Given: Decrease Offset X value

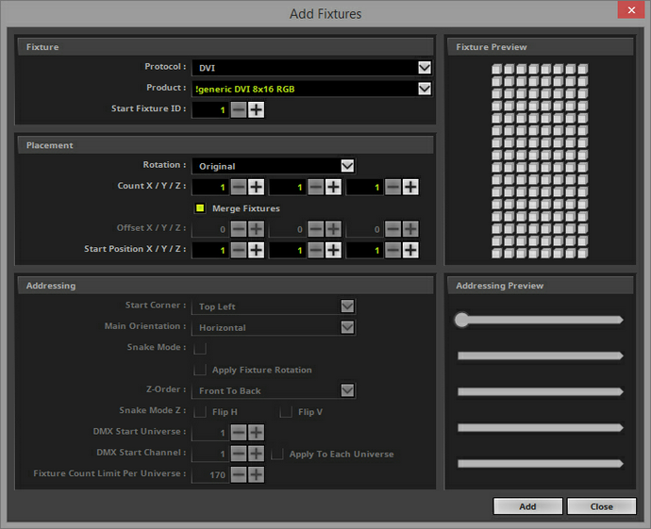Looking at the screenshot, I should pyautogui.click(x=239, y=229).
